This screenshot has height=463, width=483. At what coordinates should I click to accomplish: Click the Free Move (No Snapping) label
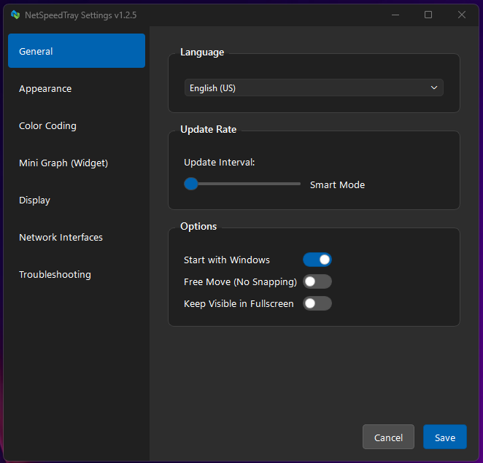(x=240, y=282)
